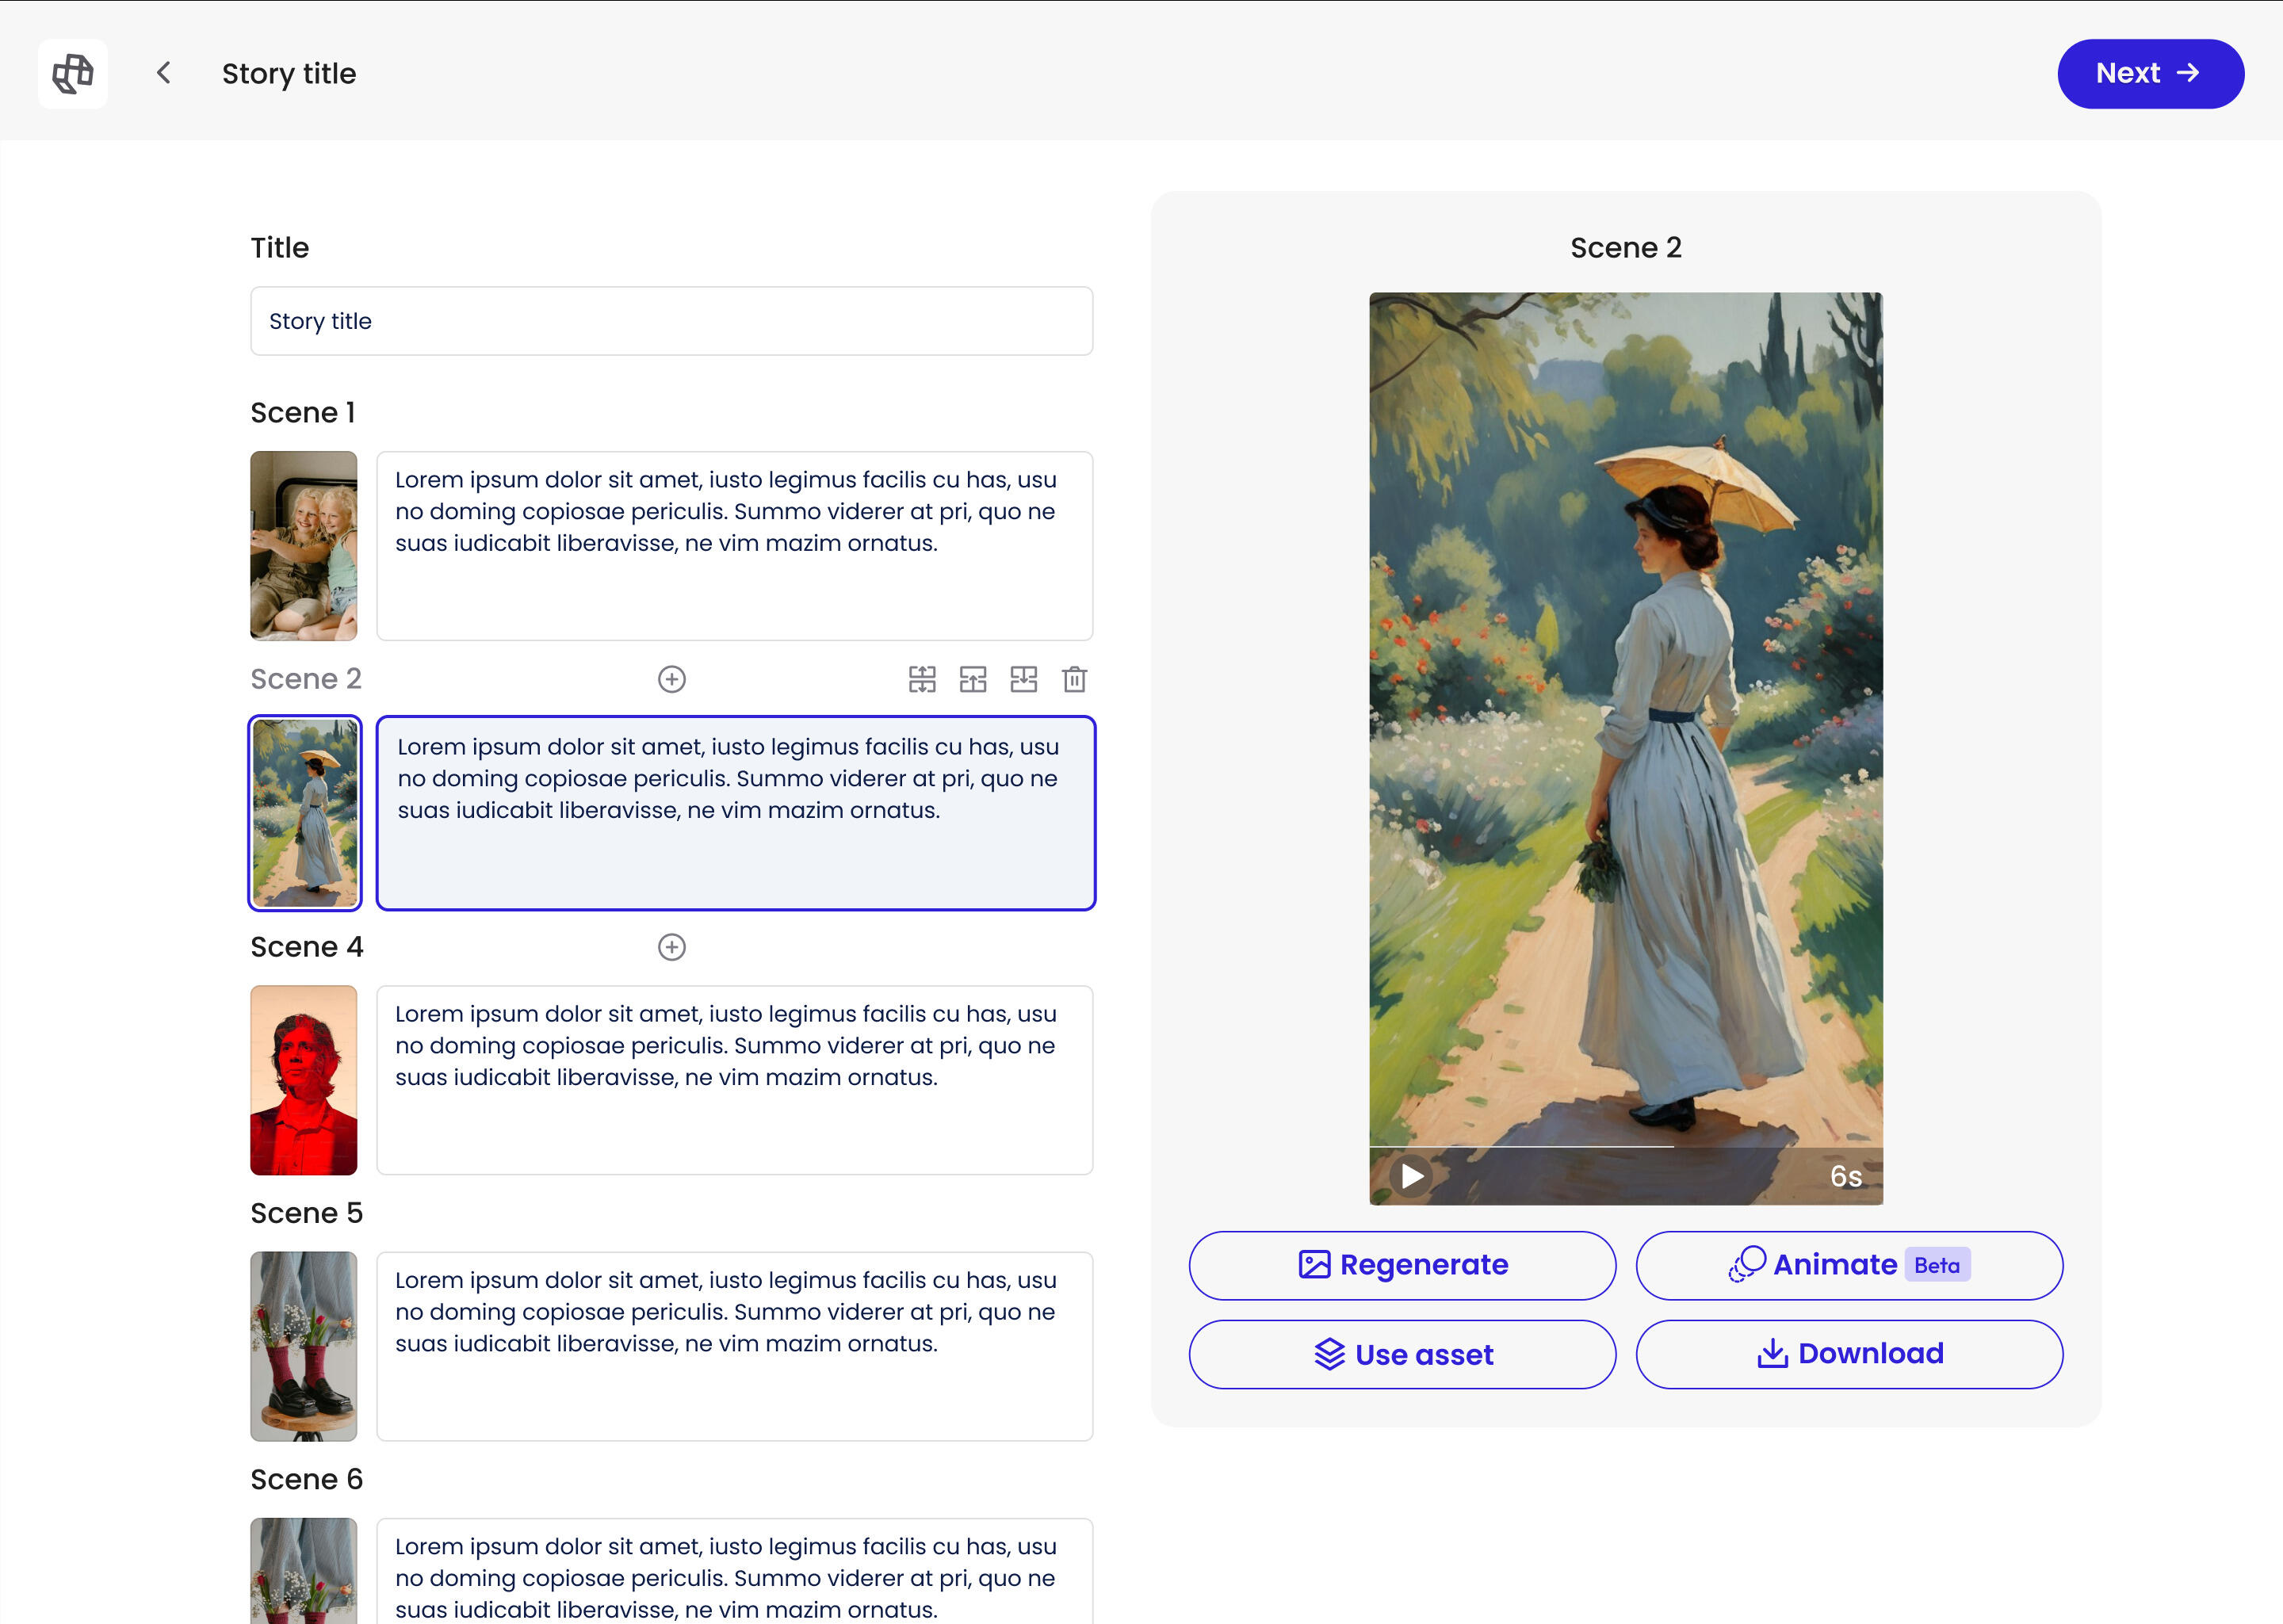
Task: Click the Scene 2 heading in the left list
Action: (x=306, y=679)
